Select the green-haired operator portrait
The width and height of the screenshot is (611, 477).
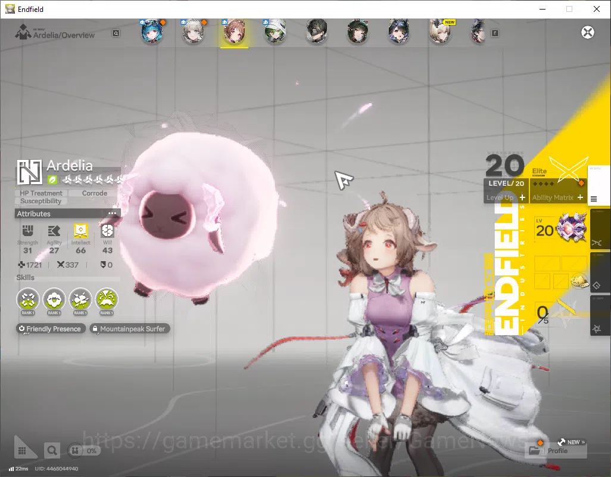275,32
